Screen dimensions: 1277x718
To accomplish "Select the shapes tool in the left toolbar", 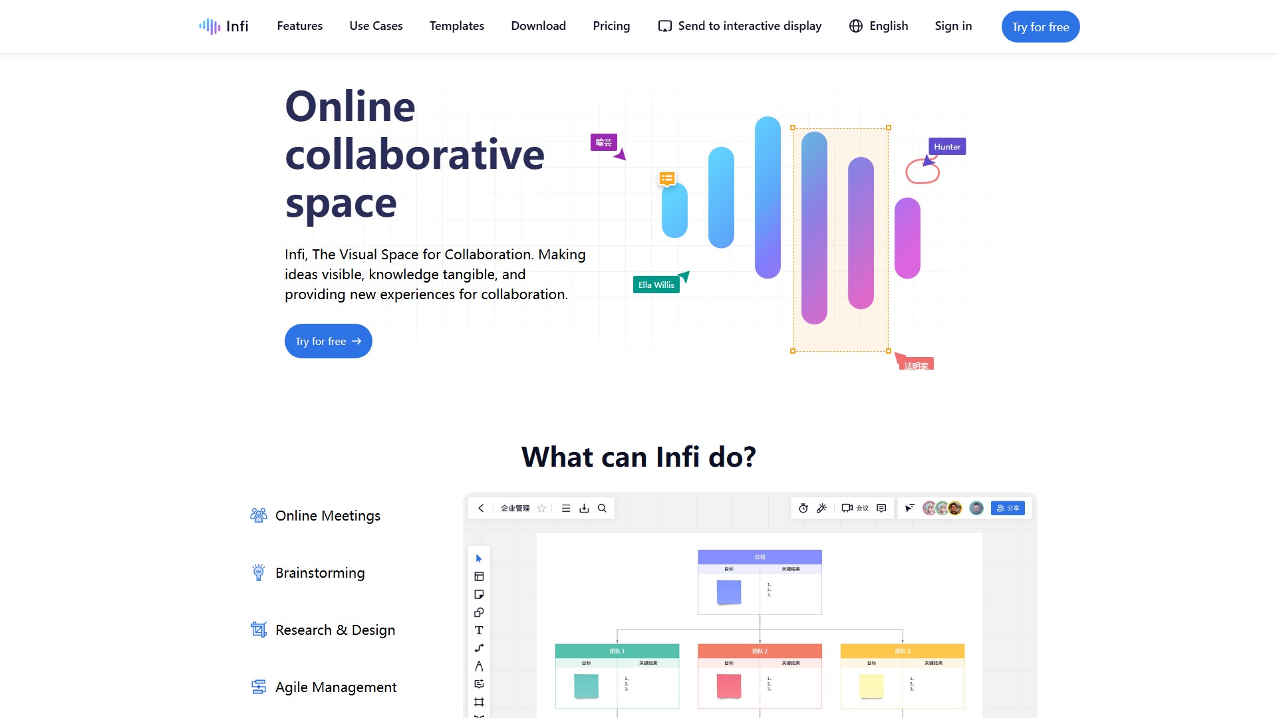I will [479, 612].
